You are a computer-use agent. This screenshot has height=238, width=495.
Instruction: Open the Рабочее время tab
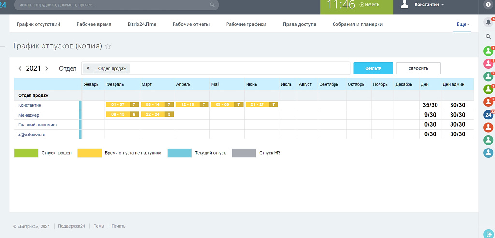click(x=94, y=24)
